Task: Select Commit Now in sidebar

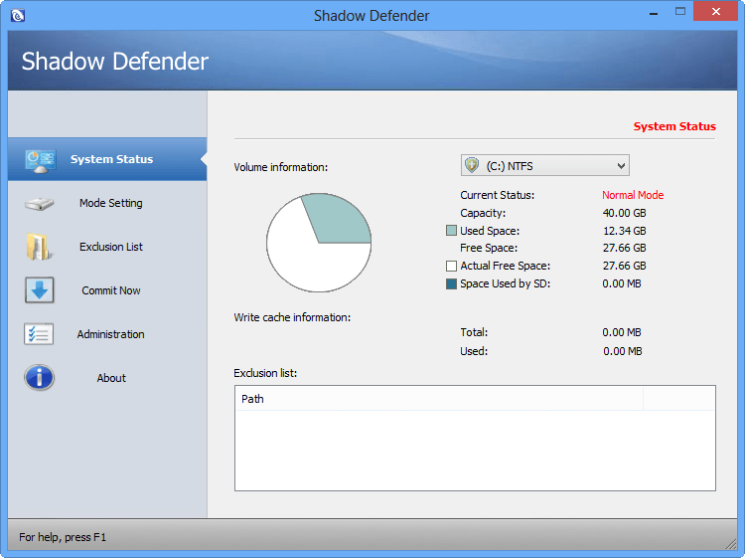Action: pyautogui.click(x=107, y=290)
